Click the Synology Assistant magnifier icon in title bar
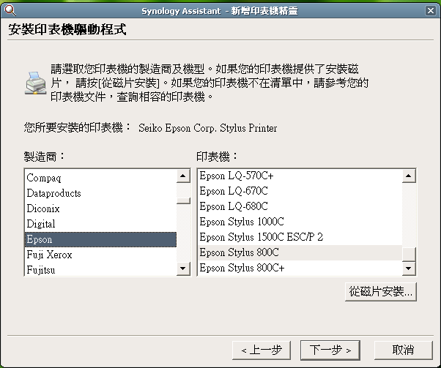This screenshot has height=368, width=441. pyautogui.click(x=10, y=10)
